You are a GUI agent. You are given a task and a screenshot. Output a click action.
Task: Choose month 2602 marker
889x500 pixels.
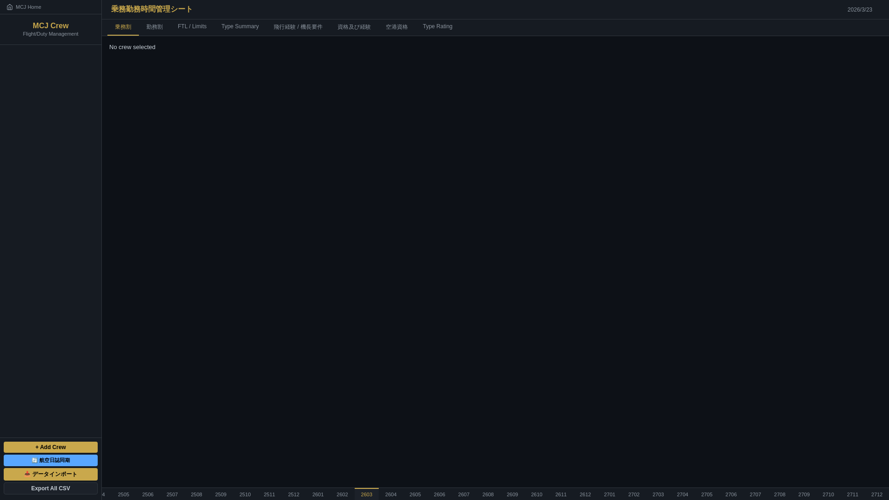(x=342, y=494)
